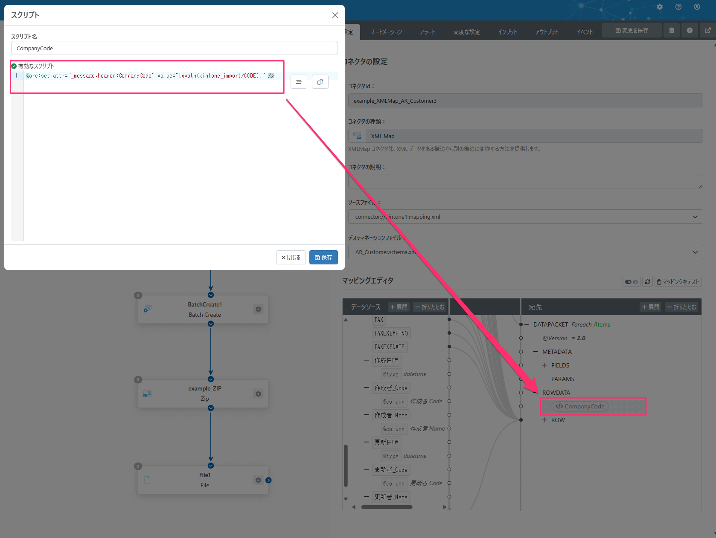Viewport: 716px width, 538px height.
Task: Click the File1 connector type icon
Action: pyautogui.click(x=147, y=480)
